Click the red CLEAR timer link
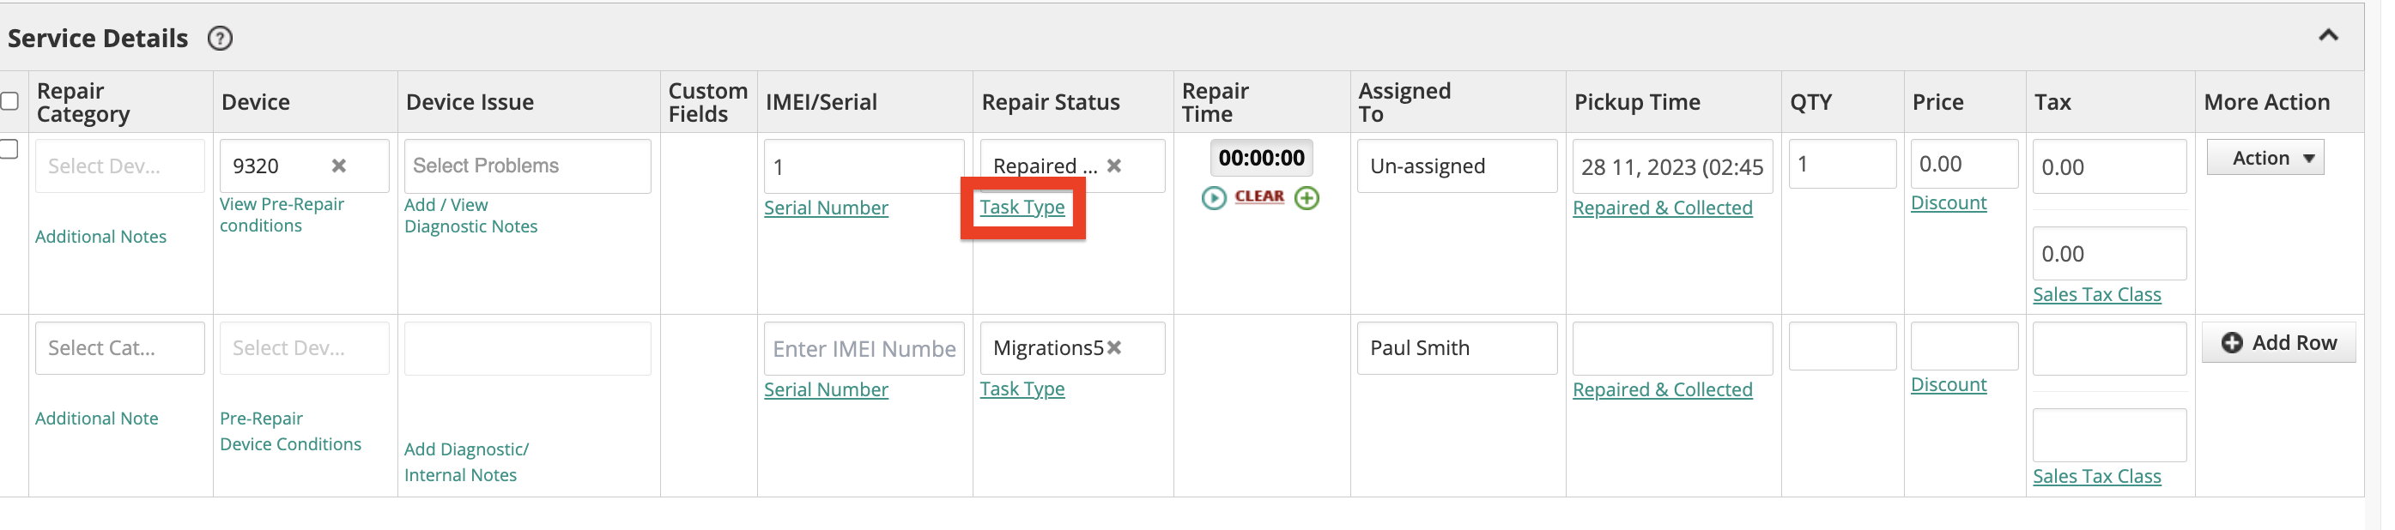This screenshot has width=2395, height=530. [1258, 196]
